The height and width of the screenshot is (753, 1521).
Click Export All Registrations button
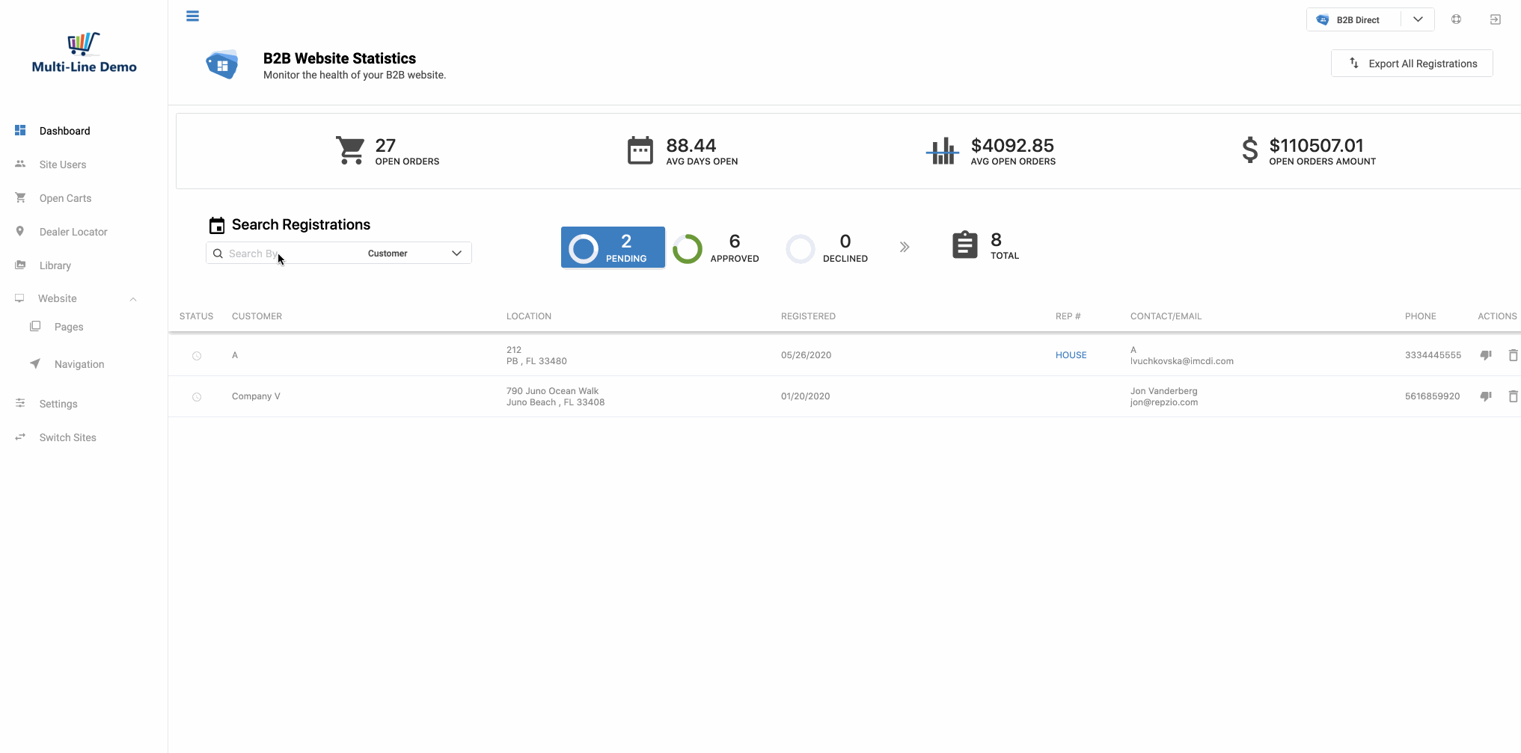click(1412, 64)
